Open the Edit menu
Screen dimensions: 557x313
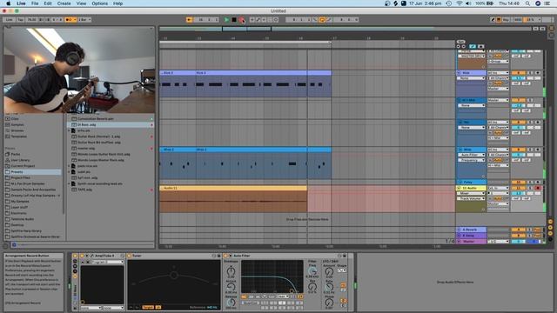click(48, 3)
